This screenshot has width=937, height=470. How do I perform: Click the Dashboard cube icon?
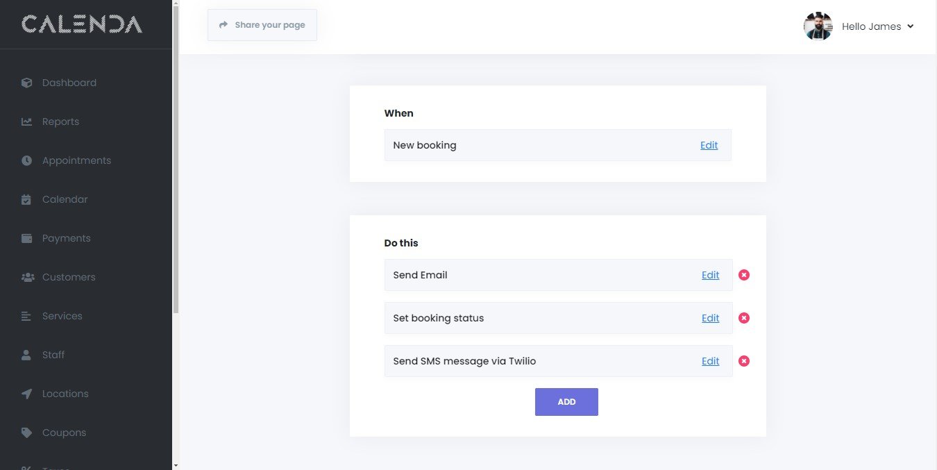[x=26, y=83]
